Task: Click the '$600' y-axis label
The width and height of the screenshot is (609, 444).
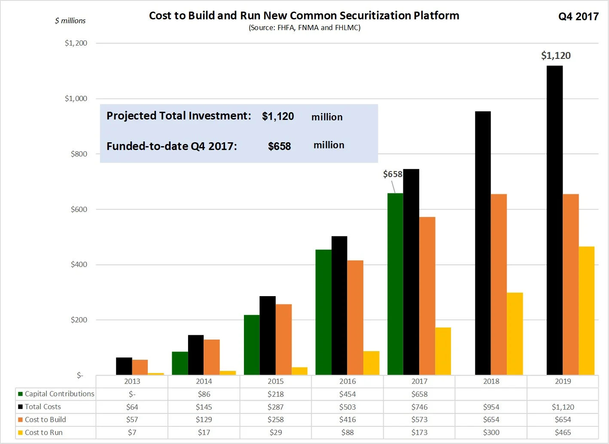Action: pyautogui.click(x=79, y=209)
